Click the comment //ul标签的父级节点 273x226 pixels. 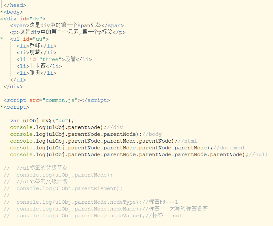[x=42, y=168]
